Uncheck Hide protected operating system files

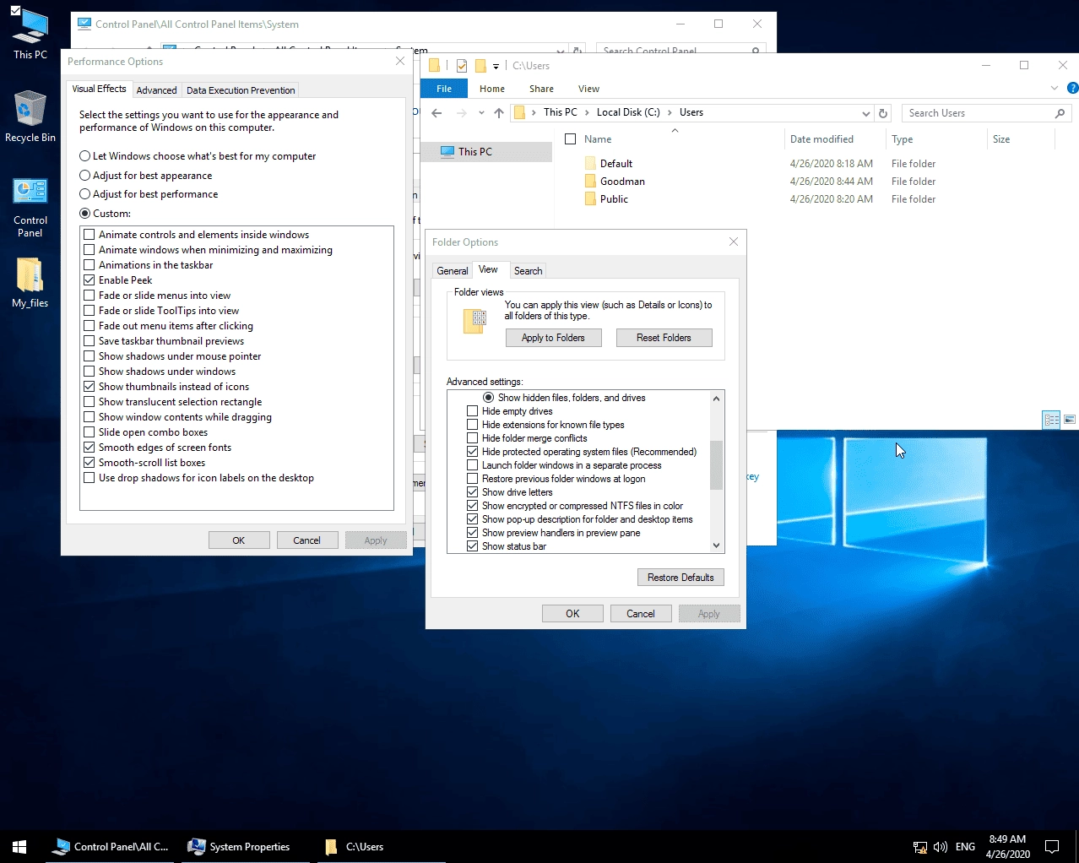pyautogui.click(x=472, y=452)
